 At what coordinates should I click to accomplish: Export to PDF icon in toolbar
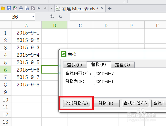click(x=15, y=8)
